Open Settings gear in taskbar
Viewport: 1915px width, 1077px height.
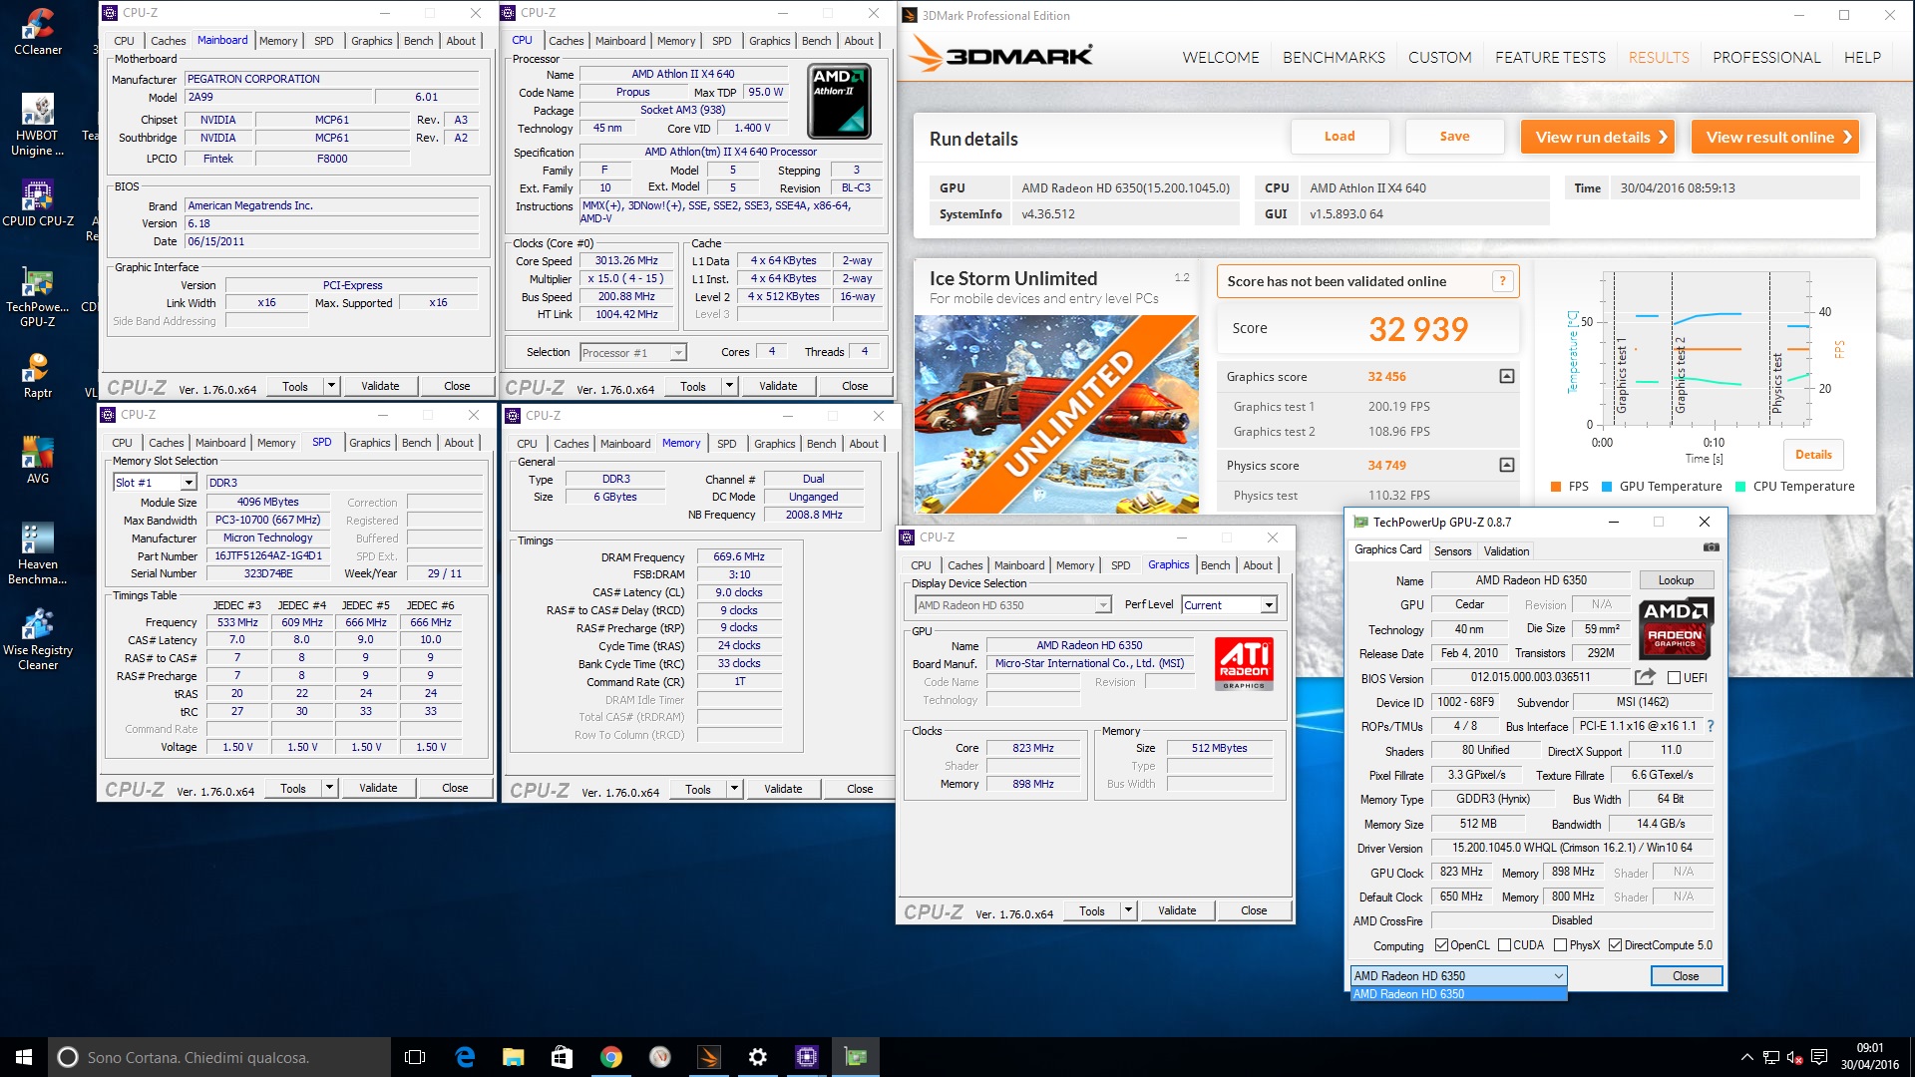click(757, 1057)
